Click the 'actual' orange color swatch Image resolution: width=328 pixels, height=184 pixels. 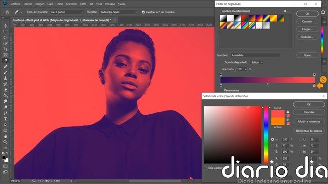click(278, 121)
